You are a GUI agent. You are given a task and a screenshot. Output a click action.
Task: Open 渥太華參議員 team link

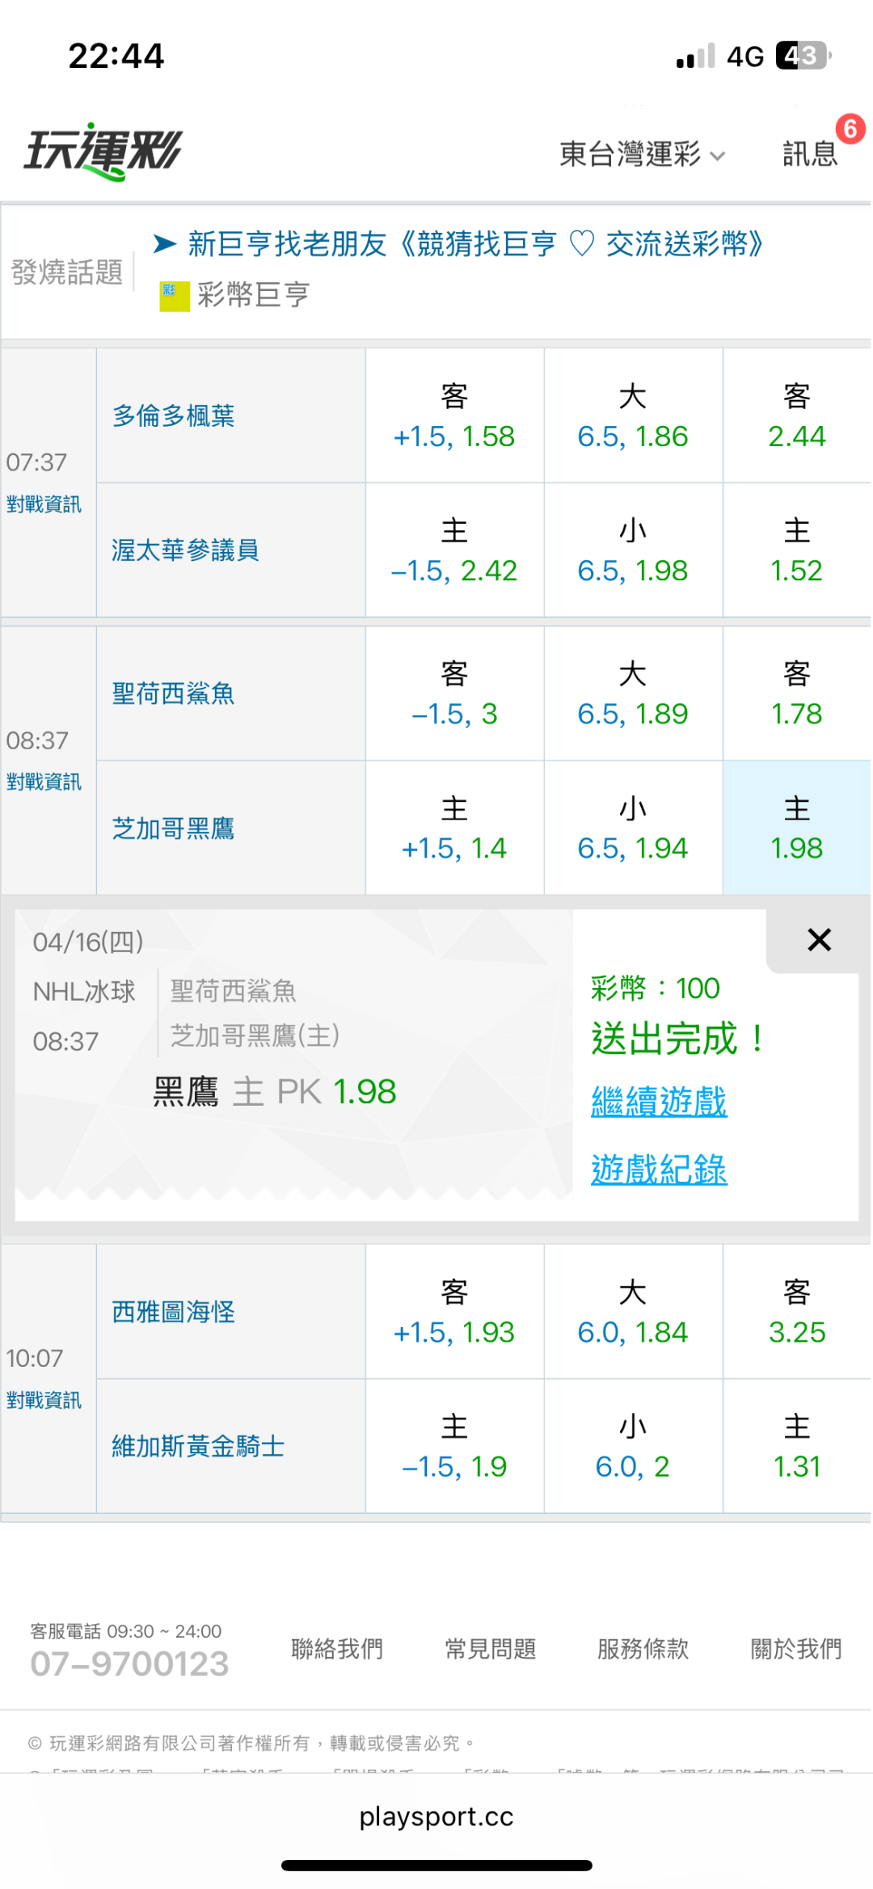[x=185, y=550]
